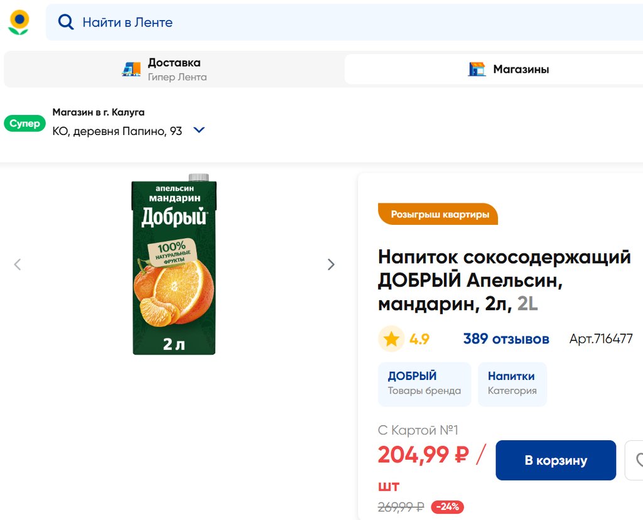Click the yellow rating star icon

(x=391, y=339)
